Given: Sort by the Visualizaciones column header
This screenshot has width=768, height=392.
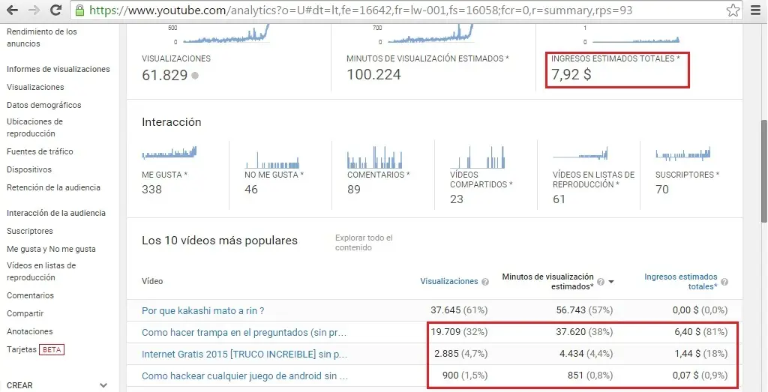Looking at the screenshot, I should pos(449,281).
